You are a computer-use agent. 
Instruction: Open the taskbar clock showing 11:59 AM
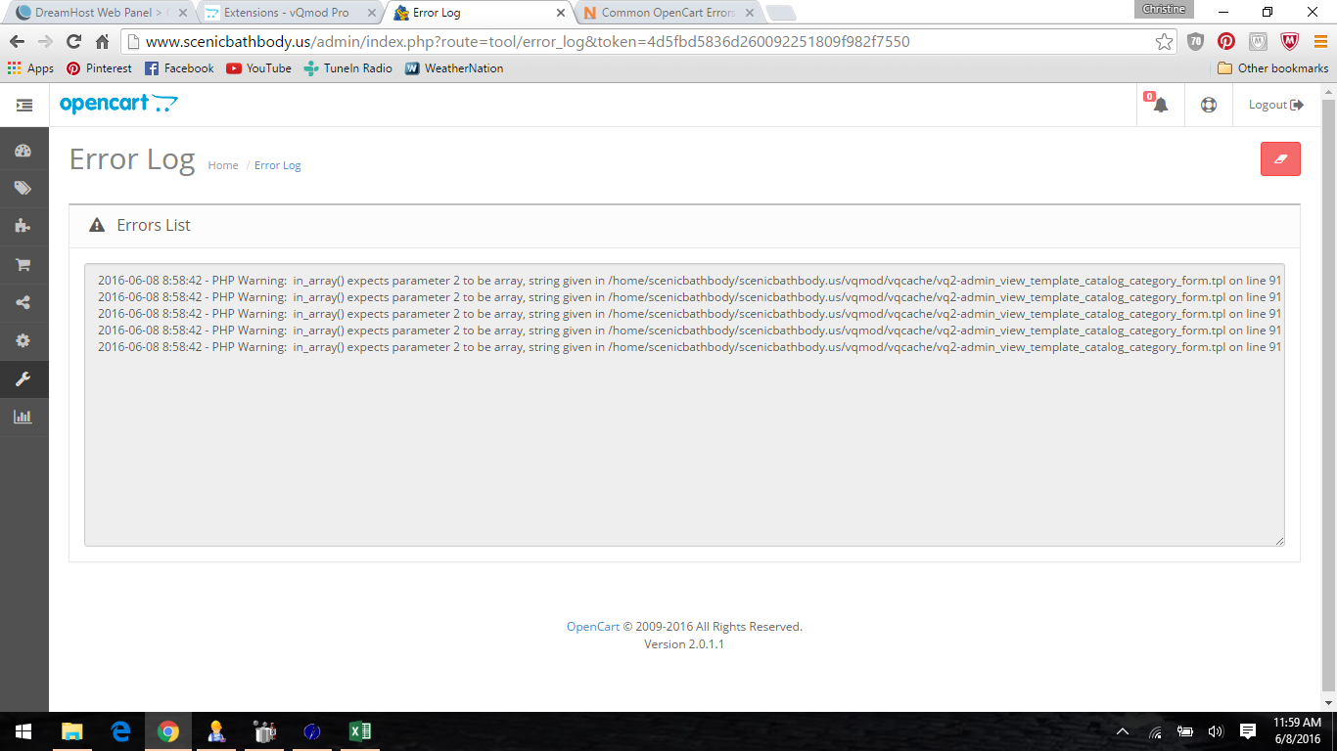(1298, 731)
